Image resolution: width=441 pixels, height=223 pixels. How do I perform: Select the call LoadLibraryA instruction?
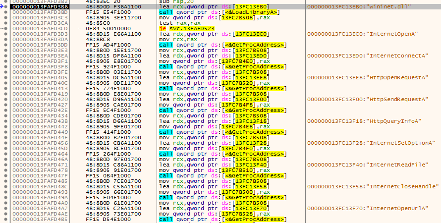point(220,12)
